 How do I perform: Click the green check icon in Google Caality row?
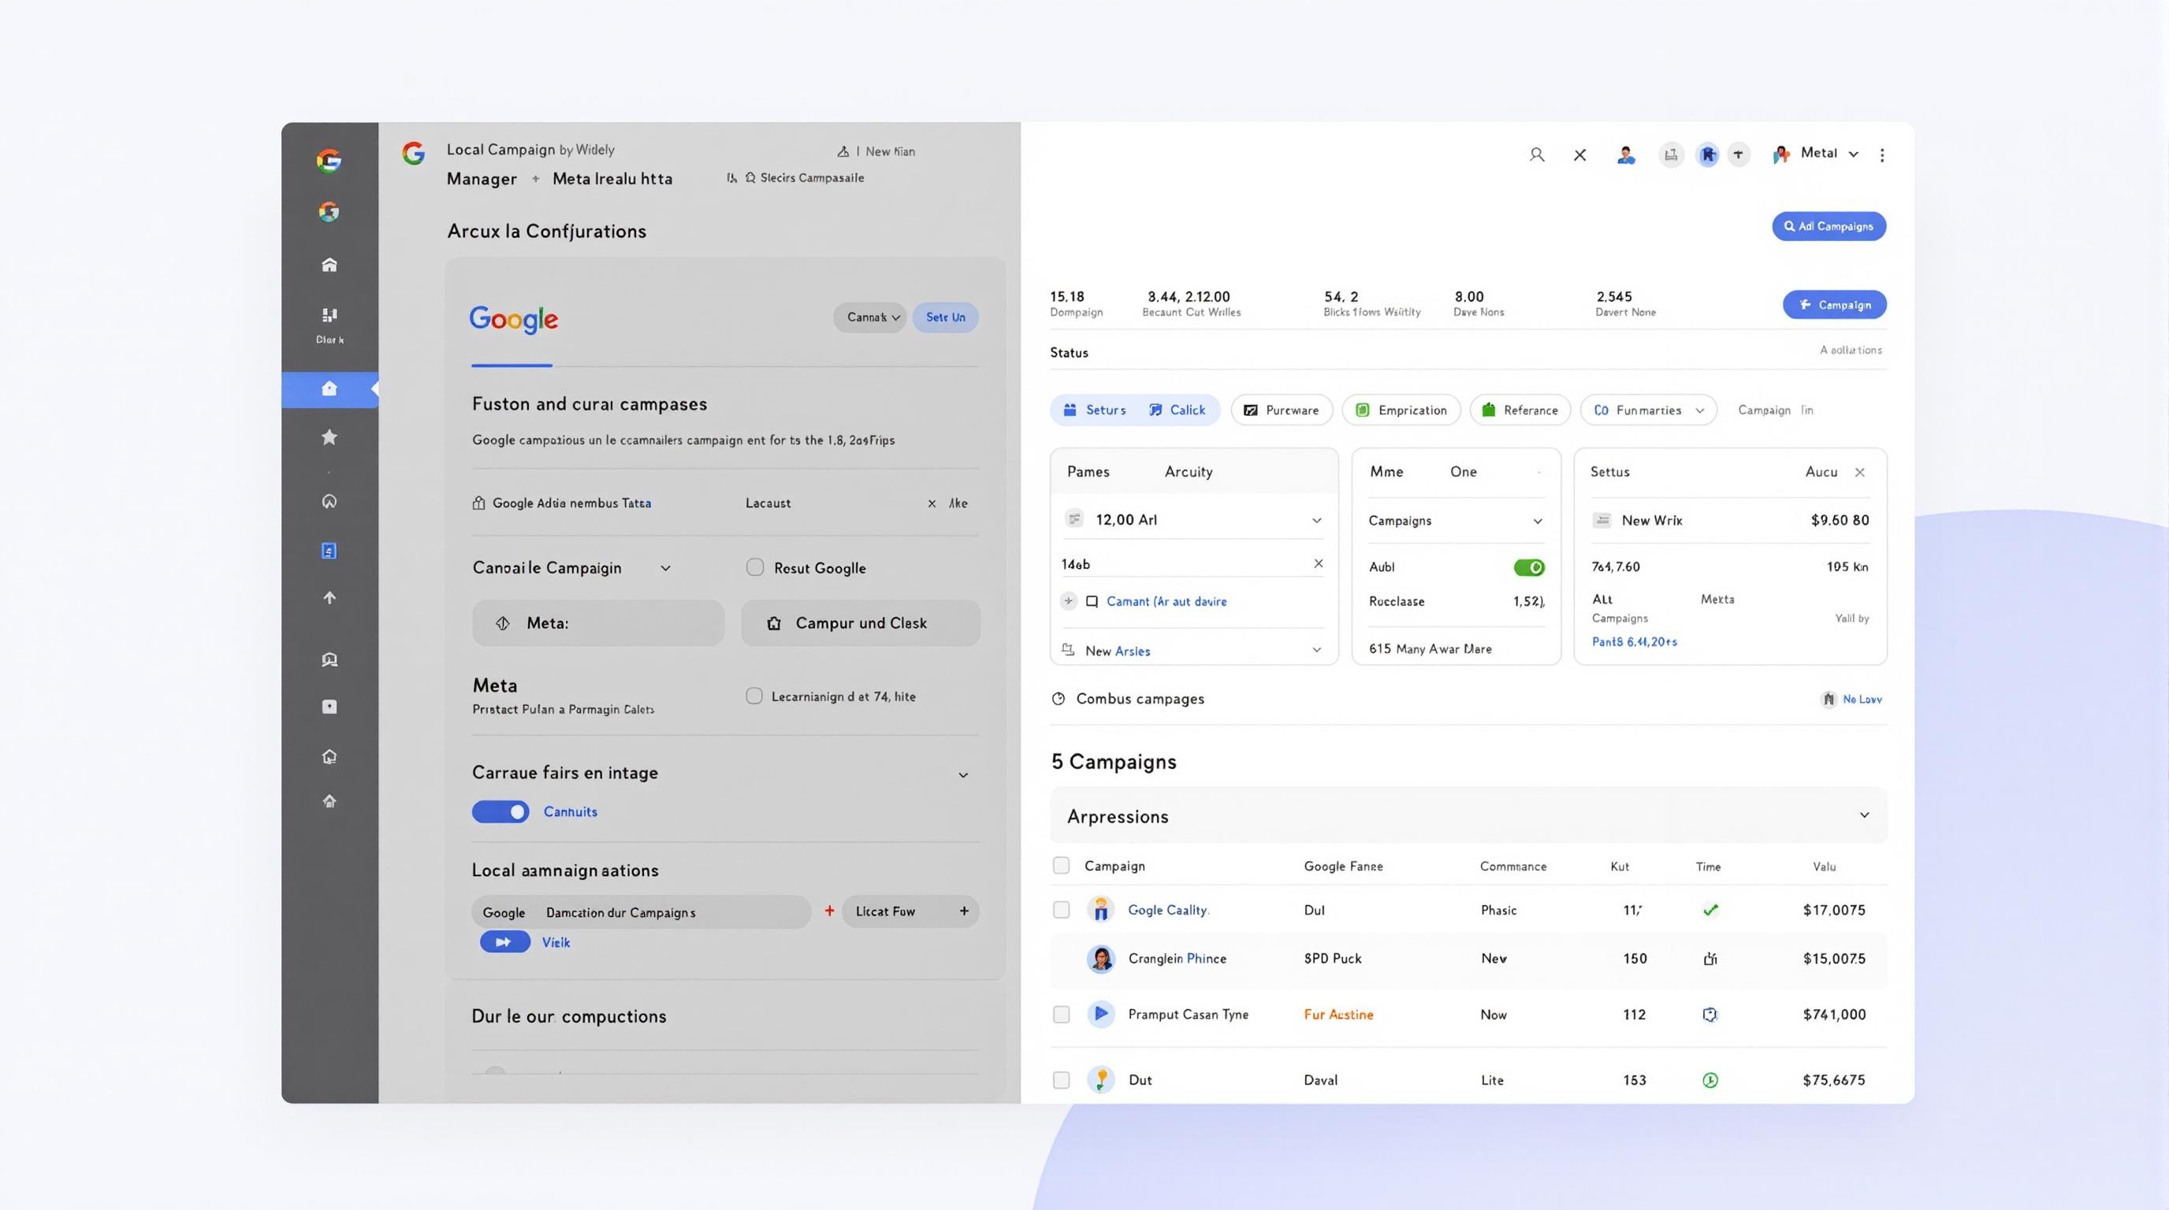(x=1710, y=910)
